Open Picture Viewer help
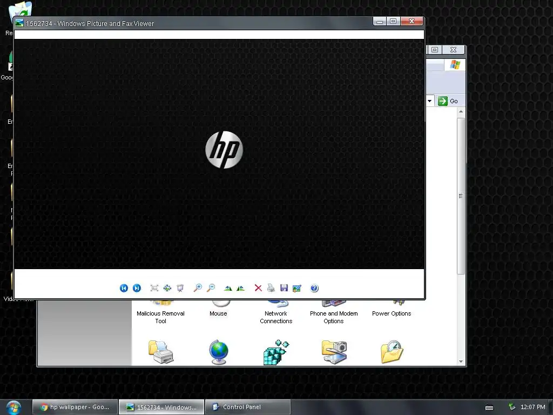This screenshot has height=415, width=553. [x=314, y=288]
